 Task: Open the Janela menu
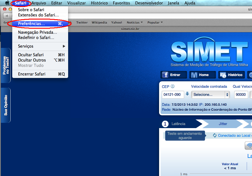pyautogui.click(x=173, y=3)
